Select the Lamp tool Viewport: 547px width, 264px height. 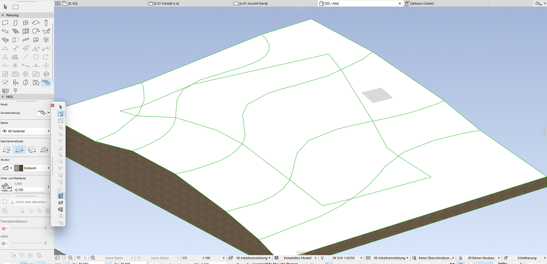click(x=46, y=40)
